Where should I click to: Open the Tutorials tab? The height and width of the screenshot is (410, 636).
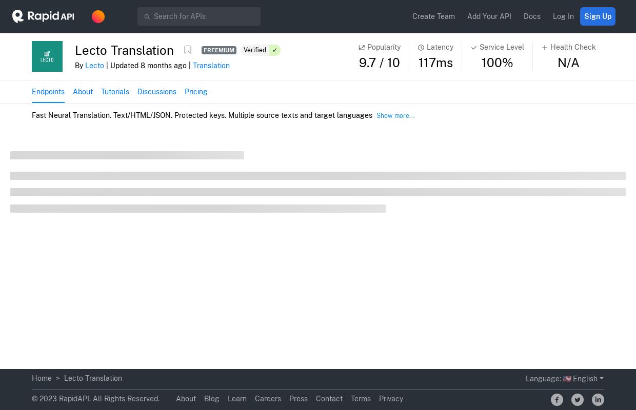(115, 92)
